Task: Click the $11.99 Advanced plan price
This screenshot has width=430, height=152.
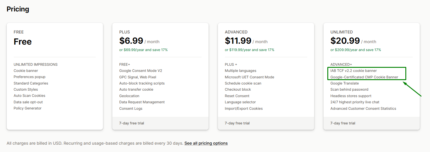Action: [x=238, y=41]
